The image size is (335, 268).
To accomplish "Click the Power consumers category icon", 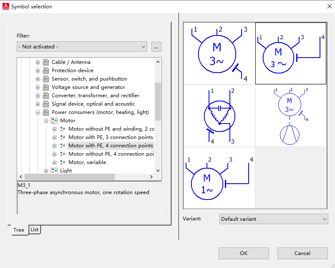I will 46,112.
